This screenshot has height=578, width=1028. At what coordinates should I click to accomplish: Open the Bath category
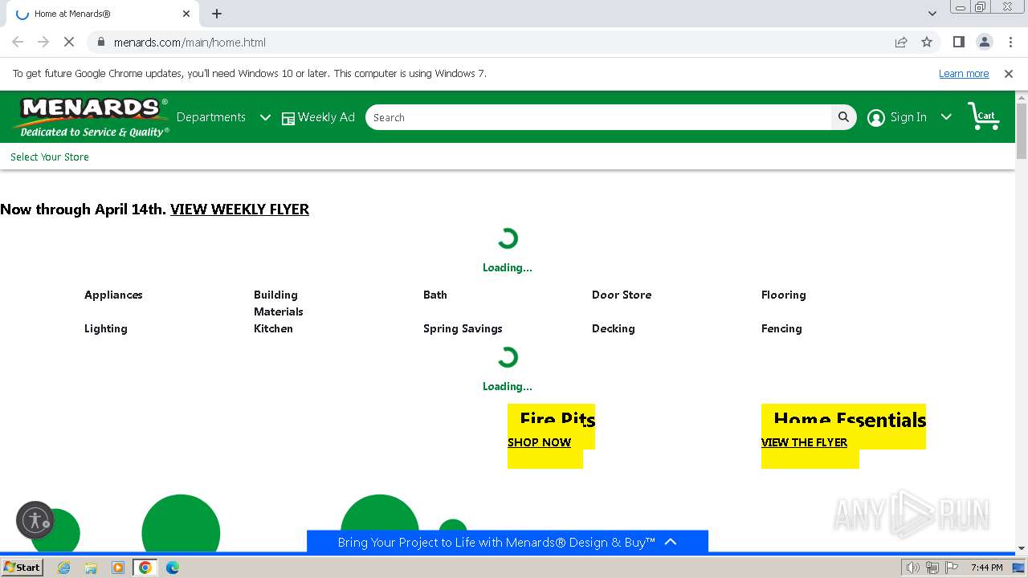(435, 295)
